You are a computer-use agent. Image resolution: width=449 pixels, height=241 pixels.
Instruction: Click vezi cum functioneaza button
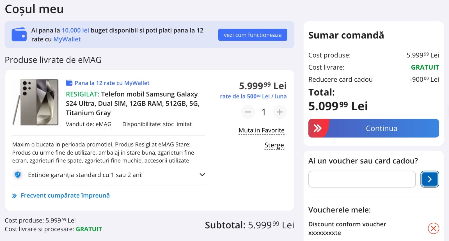pyautogui.click(x=253, y=35)
